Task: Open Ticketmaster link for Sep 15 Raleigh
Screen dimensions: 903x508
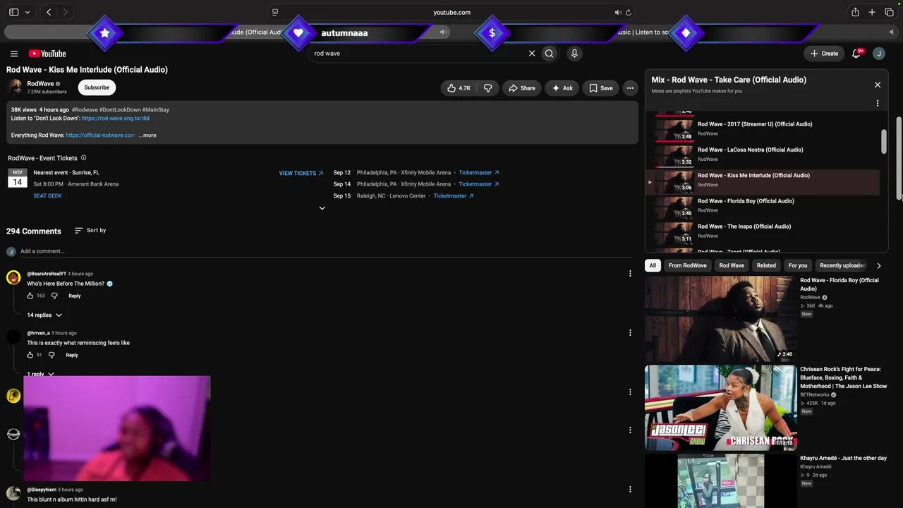Action: tap(454, 196)
